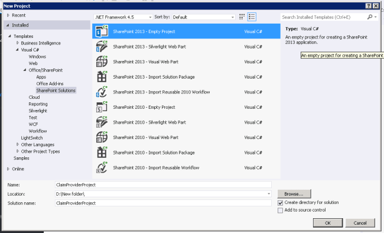The width and height of the screenshot is (384, 233).
Task: Click the SharePoint 2013 Silverlight Web Part icon
Action: [x=102, y=46]
